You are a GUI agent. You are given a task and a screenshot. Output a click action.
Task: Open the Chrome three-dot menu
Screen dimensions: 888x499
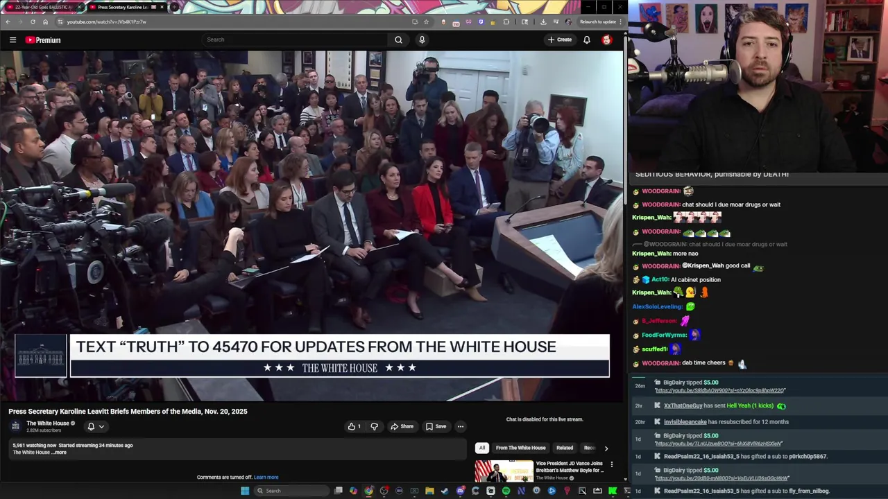point(620,21)
